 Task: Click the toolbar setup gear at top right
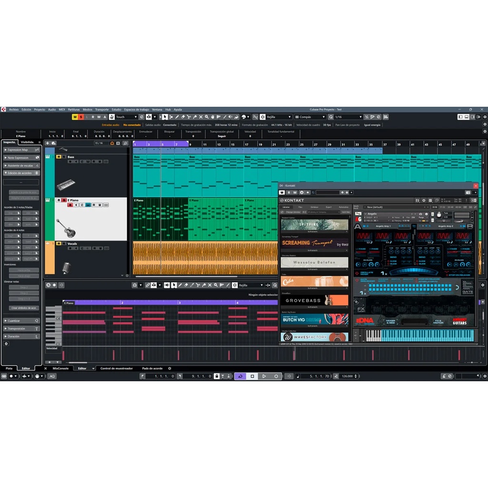(485, 117)
